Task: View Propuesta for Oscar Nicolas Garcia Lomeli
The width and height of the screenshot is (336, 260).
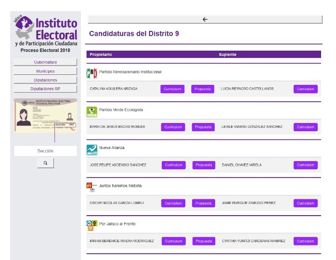Action: [203, 203]
